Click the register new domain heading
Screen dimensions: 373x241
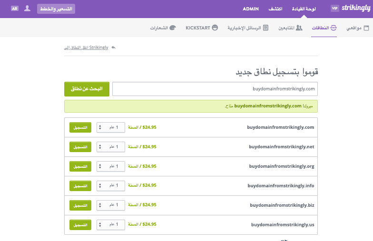point(277,72)
